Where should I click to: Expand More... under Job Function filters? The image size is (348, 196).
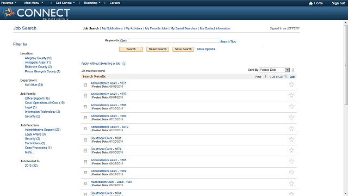tap(29, 152)
